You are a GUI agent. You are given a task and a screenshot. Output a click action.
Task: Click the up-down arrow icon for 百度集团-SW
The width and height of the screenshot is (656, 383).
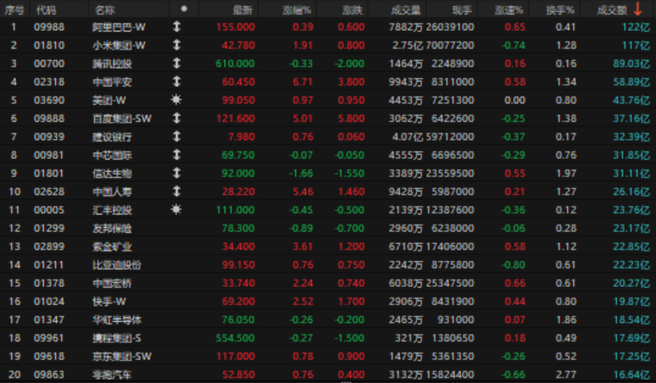tap(176, 118)
